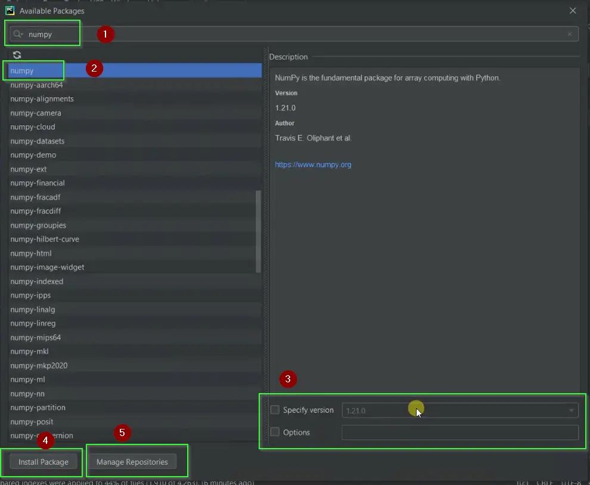Select the numpy-groupies package
Screen dimensions: 590x485
click(135, 225)
